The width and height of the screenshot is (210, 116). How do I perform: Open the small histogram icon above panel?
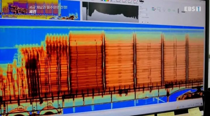click(x=141, y=1)
